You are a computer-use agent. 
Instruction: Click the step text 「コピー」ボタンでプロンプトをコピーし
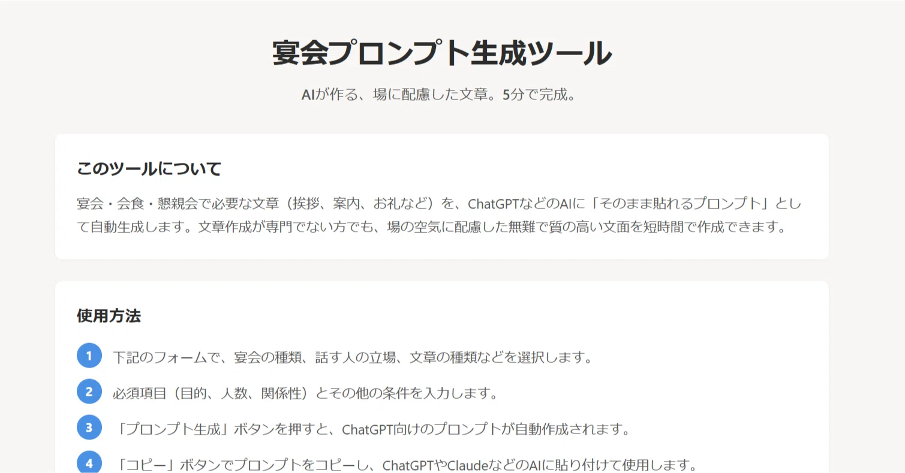407,465
